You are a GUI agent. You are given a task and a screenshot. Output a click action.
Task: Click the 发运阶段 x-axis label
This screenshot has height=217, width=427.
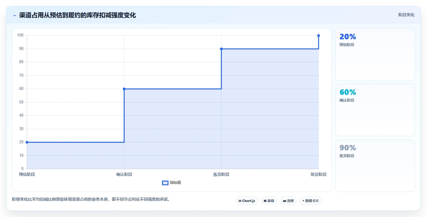(319, 174)
